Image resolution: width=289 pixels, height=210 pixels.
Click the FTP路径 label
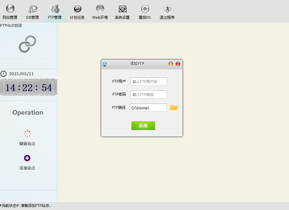(x=119, y=108)
